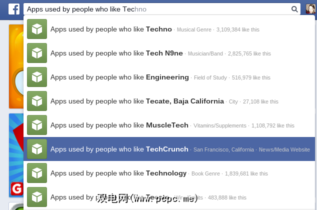Click app icon beside Tecate, Baja California
The width and height of the screenshot is (317, 210).
[37, 101]
